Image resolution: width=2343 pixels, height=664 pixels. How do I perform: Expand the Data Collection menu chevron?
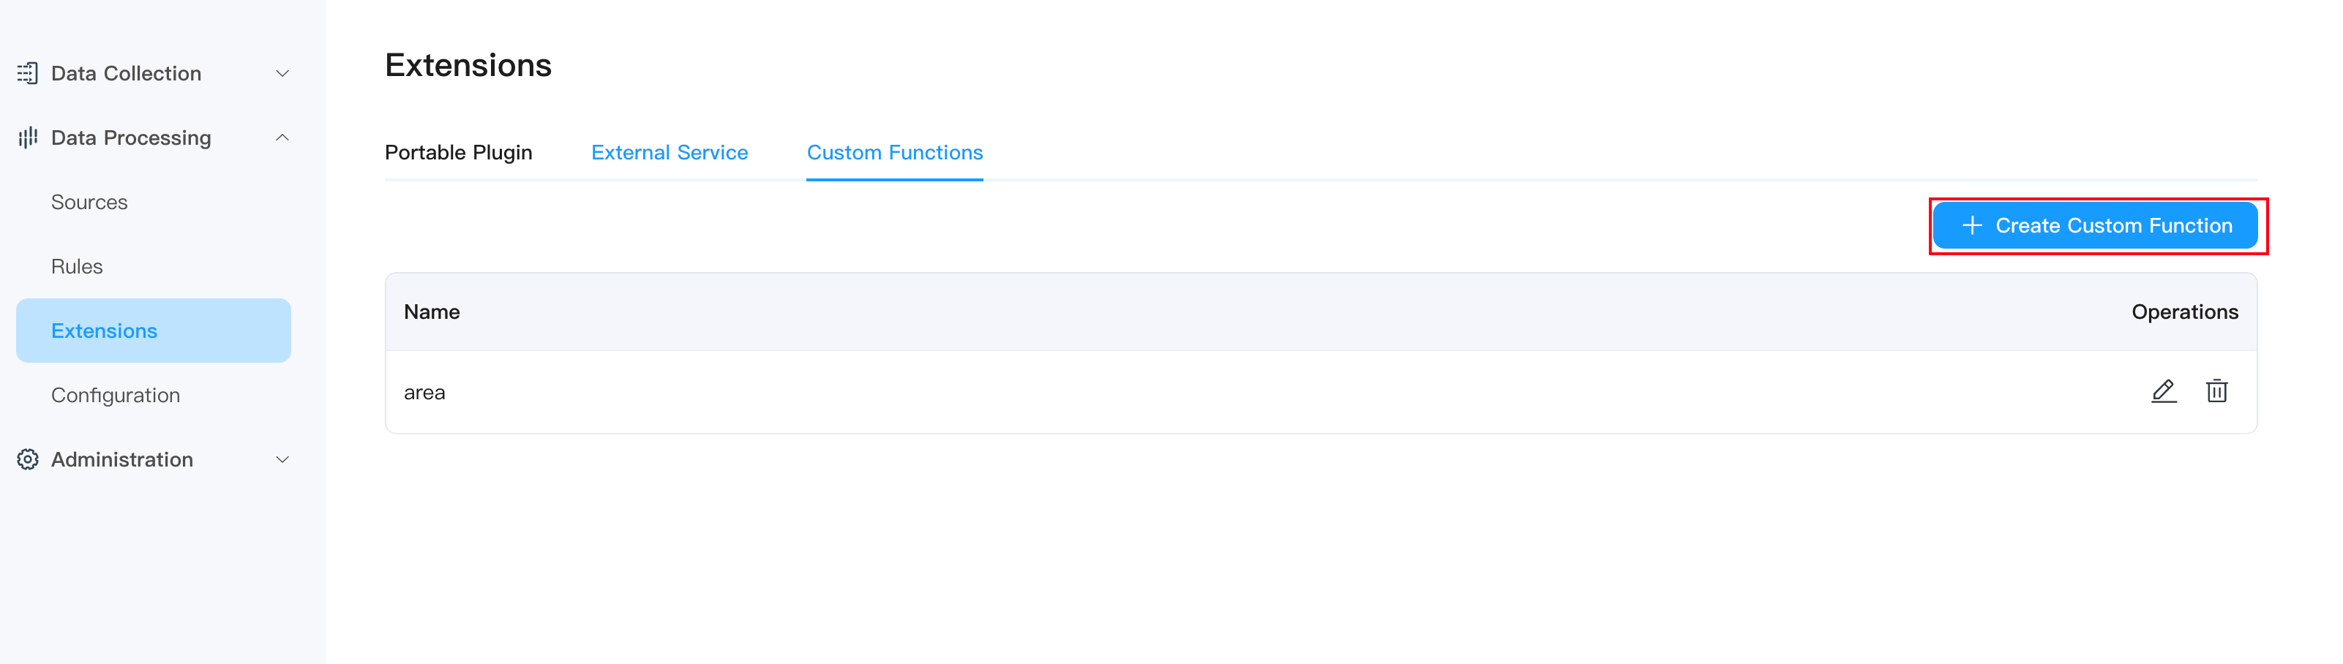pos(282,74)
